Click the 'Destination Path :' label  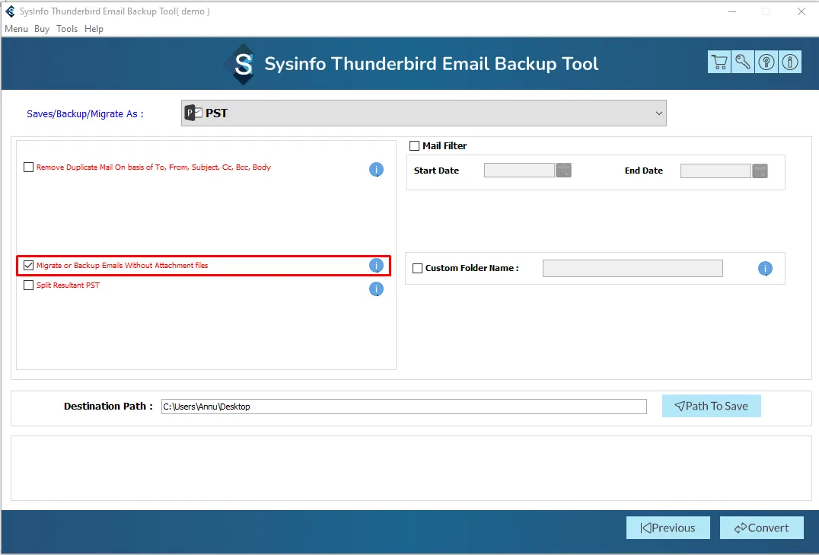(x=108, y=406)
